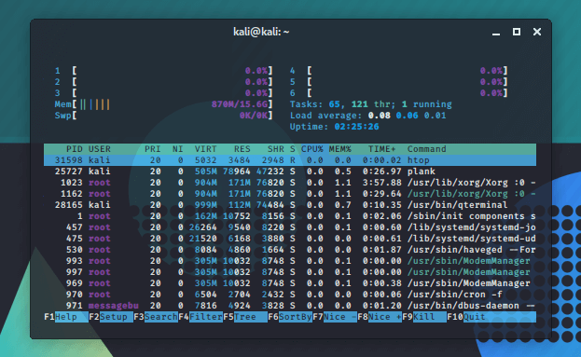Click F8 Nice plus button
Screen dimensions: 581x357
[380, 317]
